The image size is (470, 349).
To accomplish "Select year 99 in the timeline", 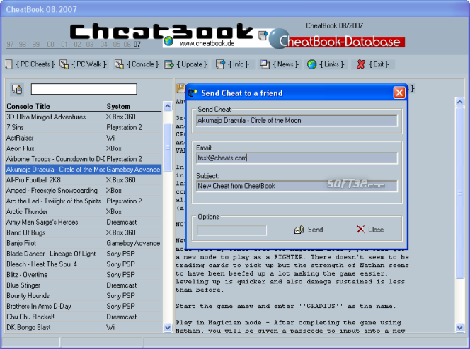I will [36, 45].
